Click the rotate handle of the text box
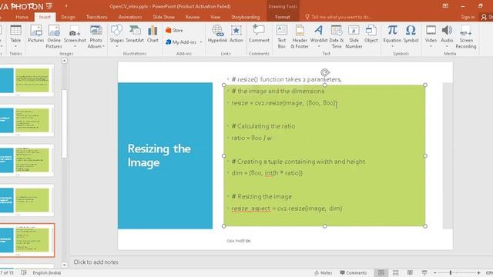493x277 pixels. point(325,72)
